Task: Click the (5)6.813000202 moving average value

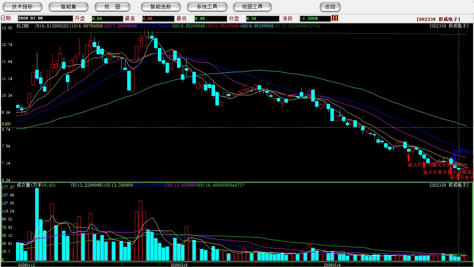Action: pos(52,26)
